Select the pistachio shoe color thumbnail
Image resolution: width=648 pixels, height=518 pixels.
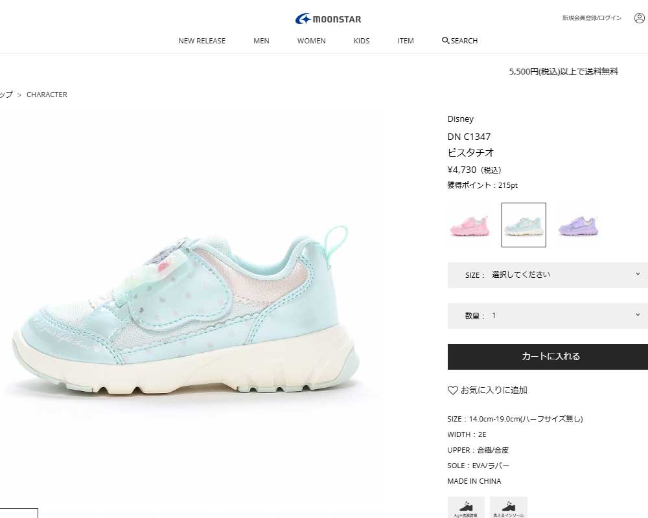pyautogui.click(x=524, y=225)
